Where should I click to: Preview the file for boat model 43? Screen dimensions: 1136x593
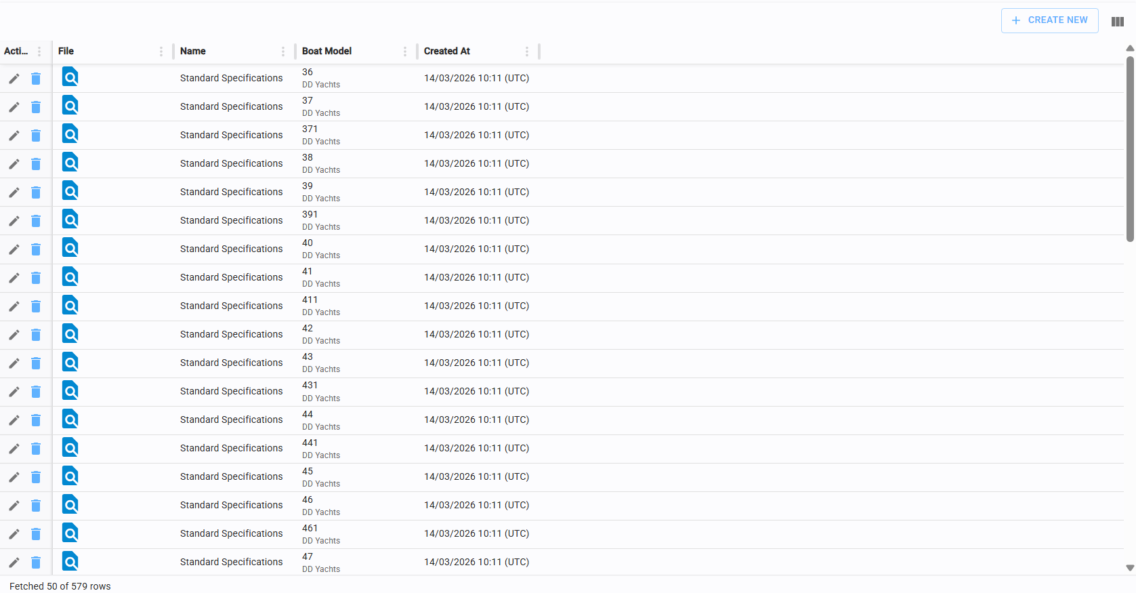coord(70,362)
